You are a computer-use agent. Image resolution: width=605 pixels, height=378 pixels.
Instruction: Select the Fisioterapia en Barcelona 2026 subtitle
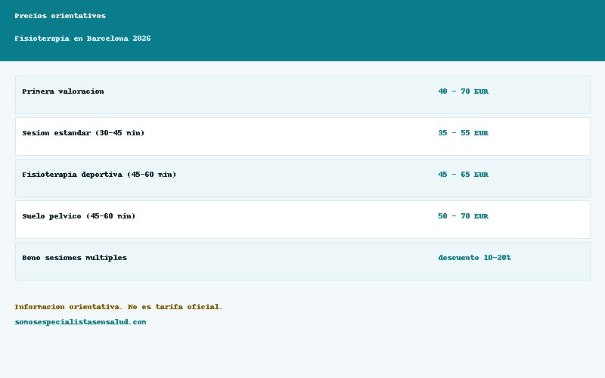point(82,39)
